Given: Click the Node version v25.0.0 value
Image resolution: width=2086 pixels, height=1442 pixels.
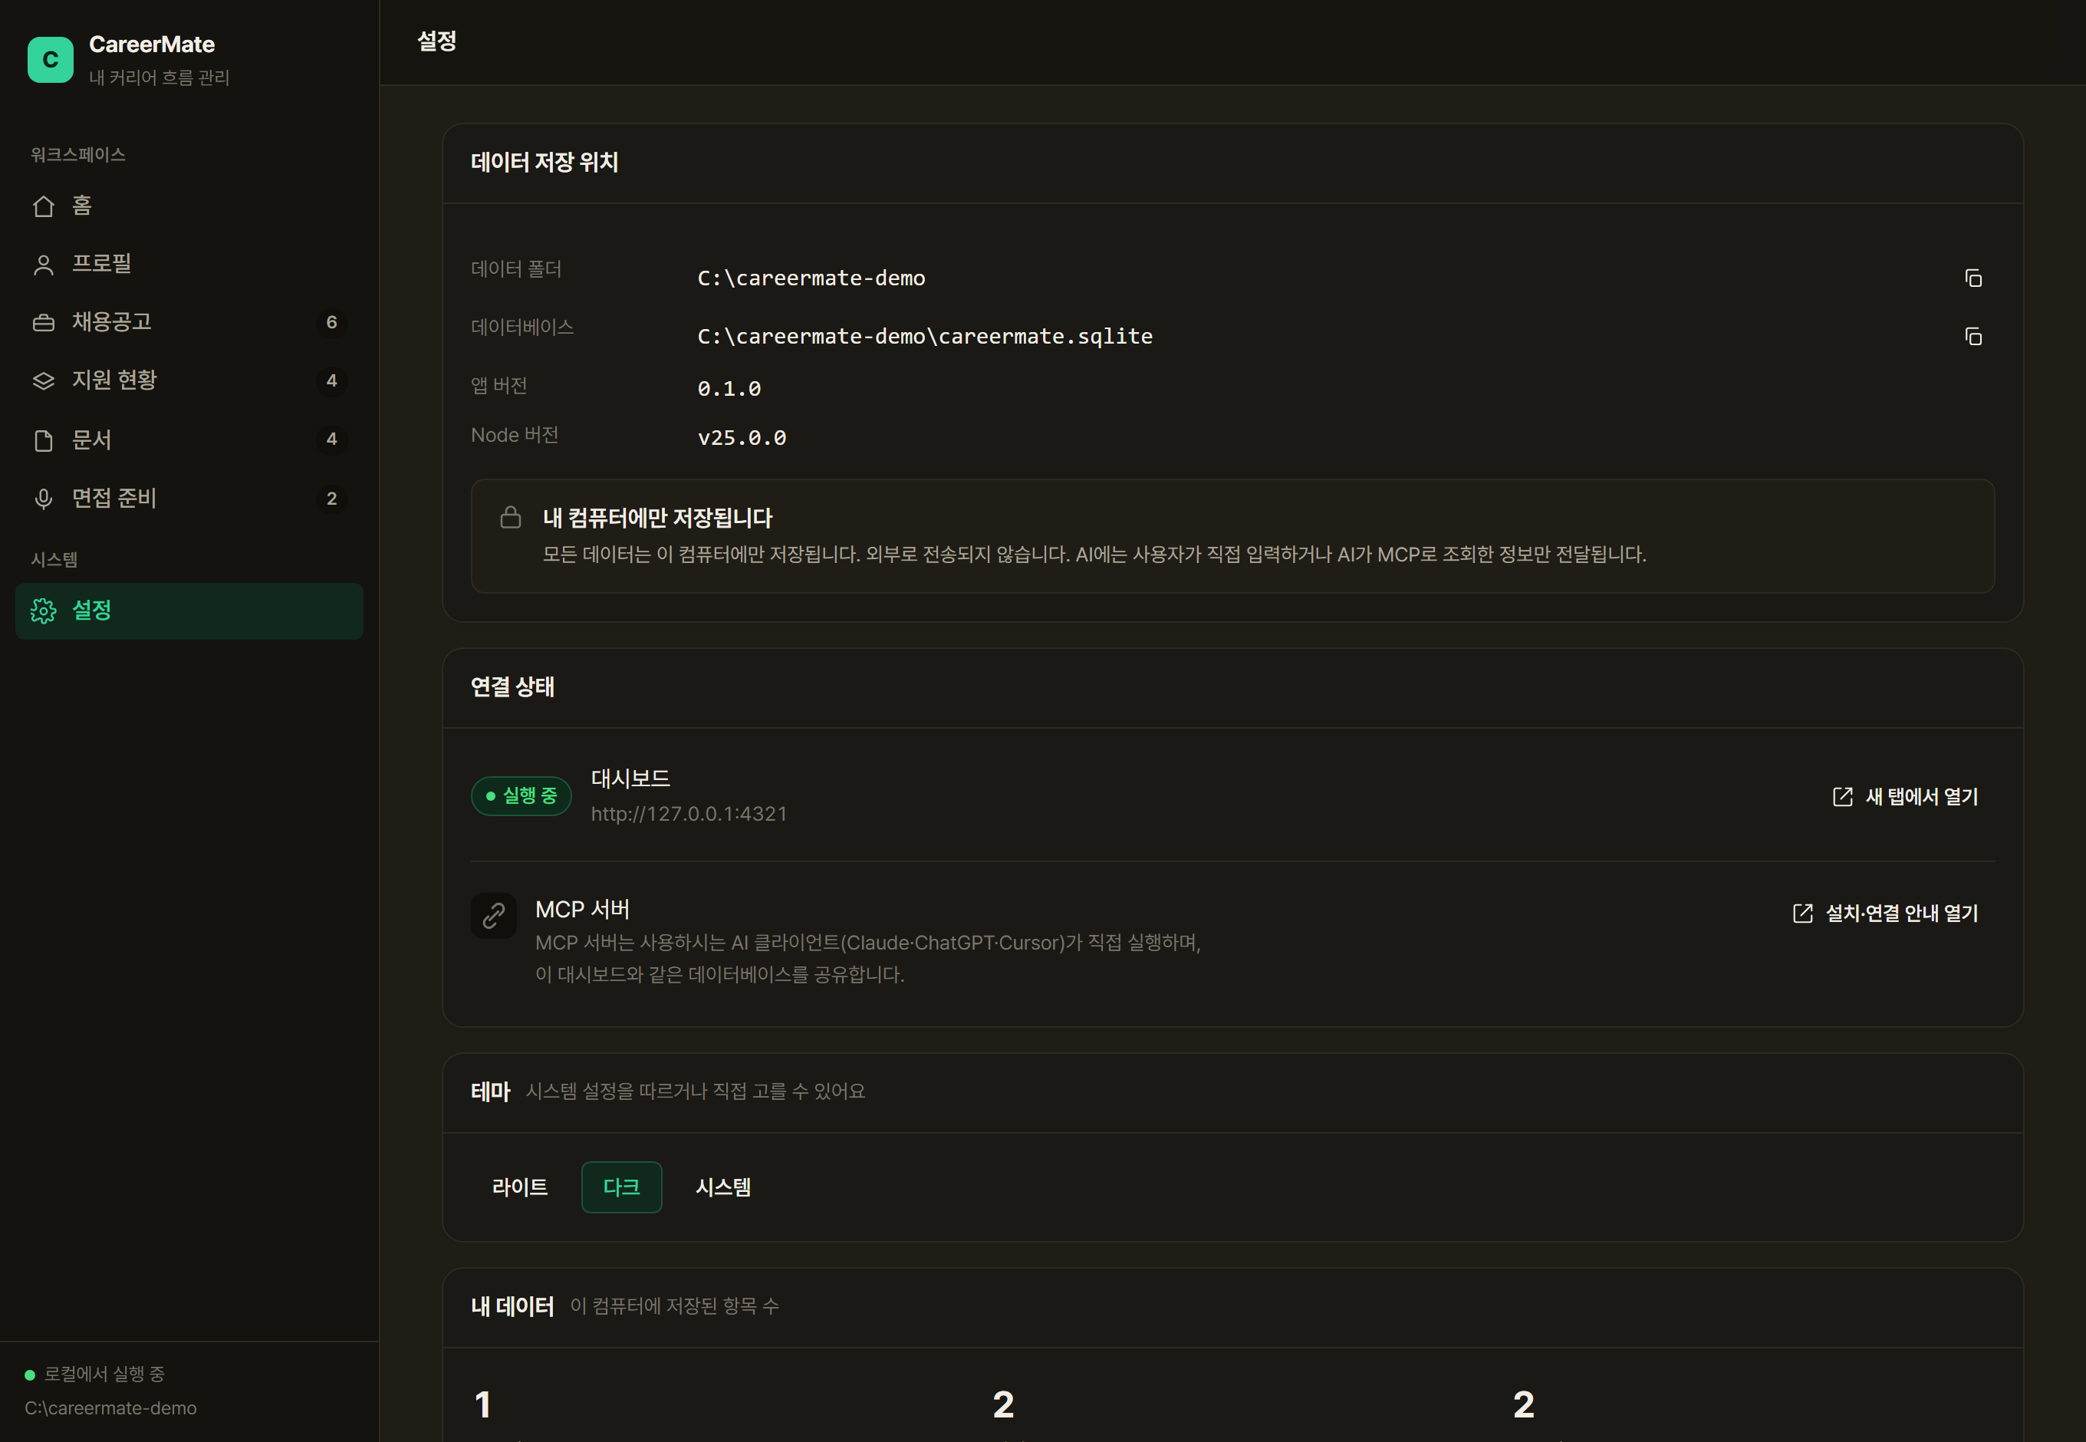Looking at the screenshot, I should pyautogui.click(x=742, y=438).
